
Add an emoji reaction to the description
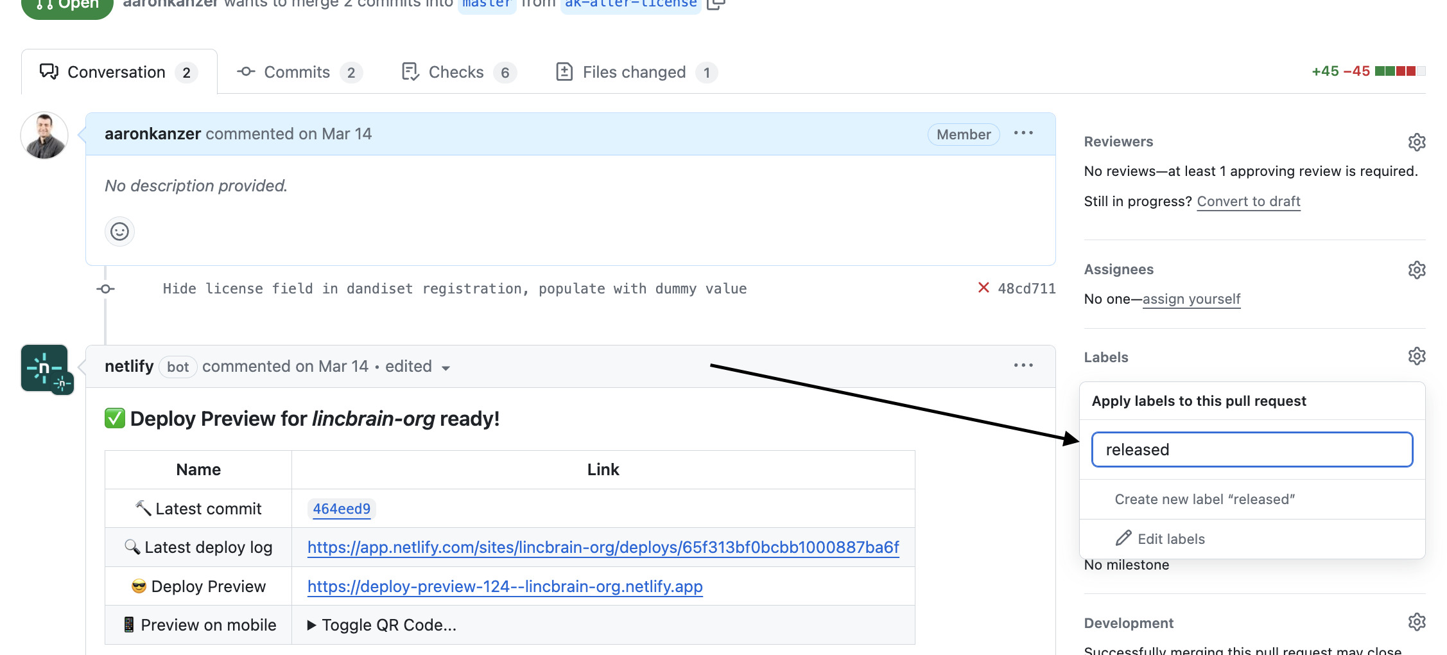click(119, 232)
